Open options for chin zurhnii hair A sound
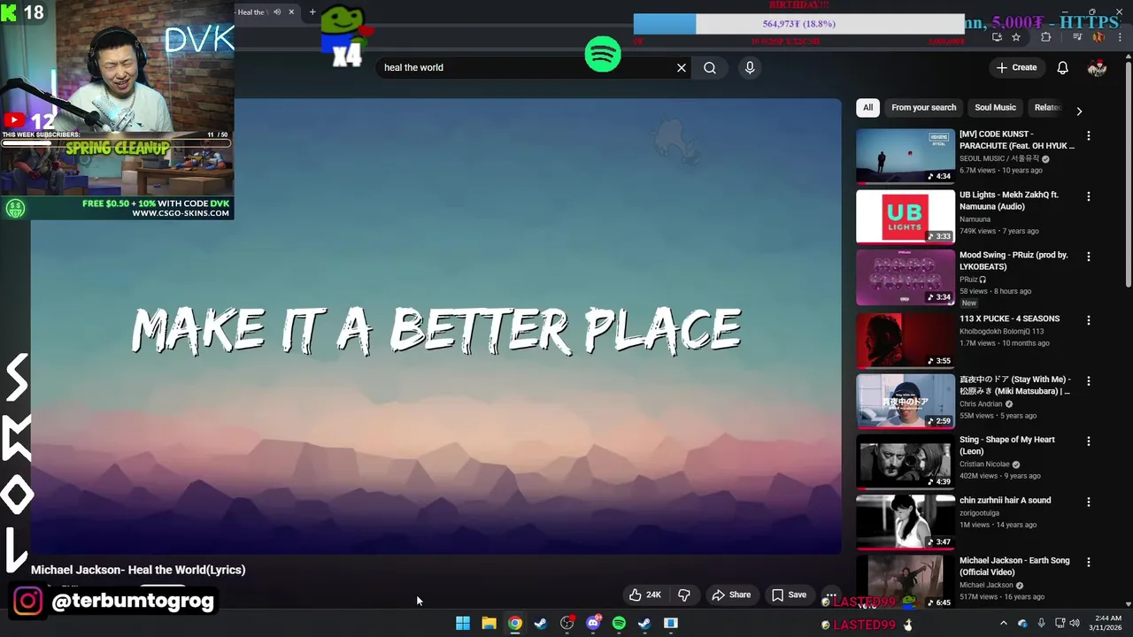 pos(1089,501)
